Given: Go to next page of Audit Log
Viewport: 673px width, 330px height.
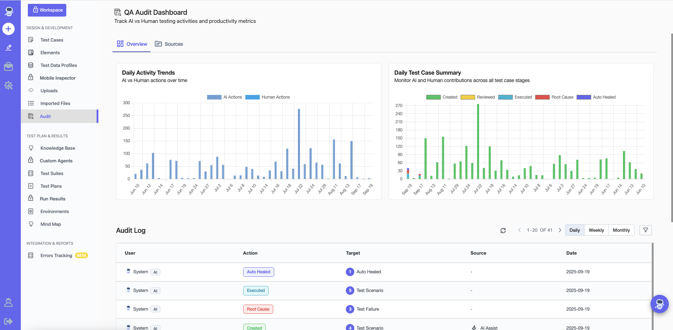Looking at the screenshot, I should (x=560, y=230).
